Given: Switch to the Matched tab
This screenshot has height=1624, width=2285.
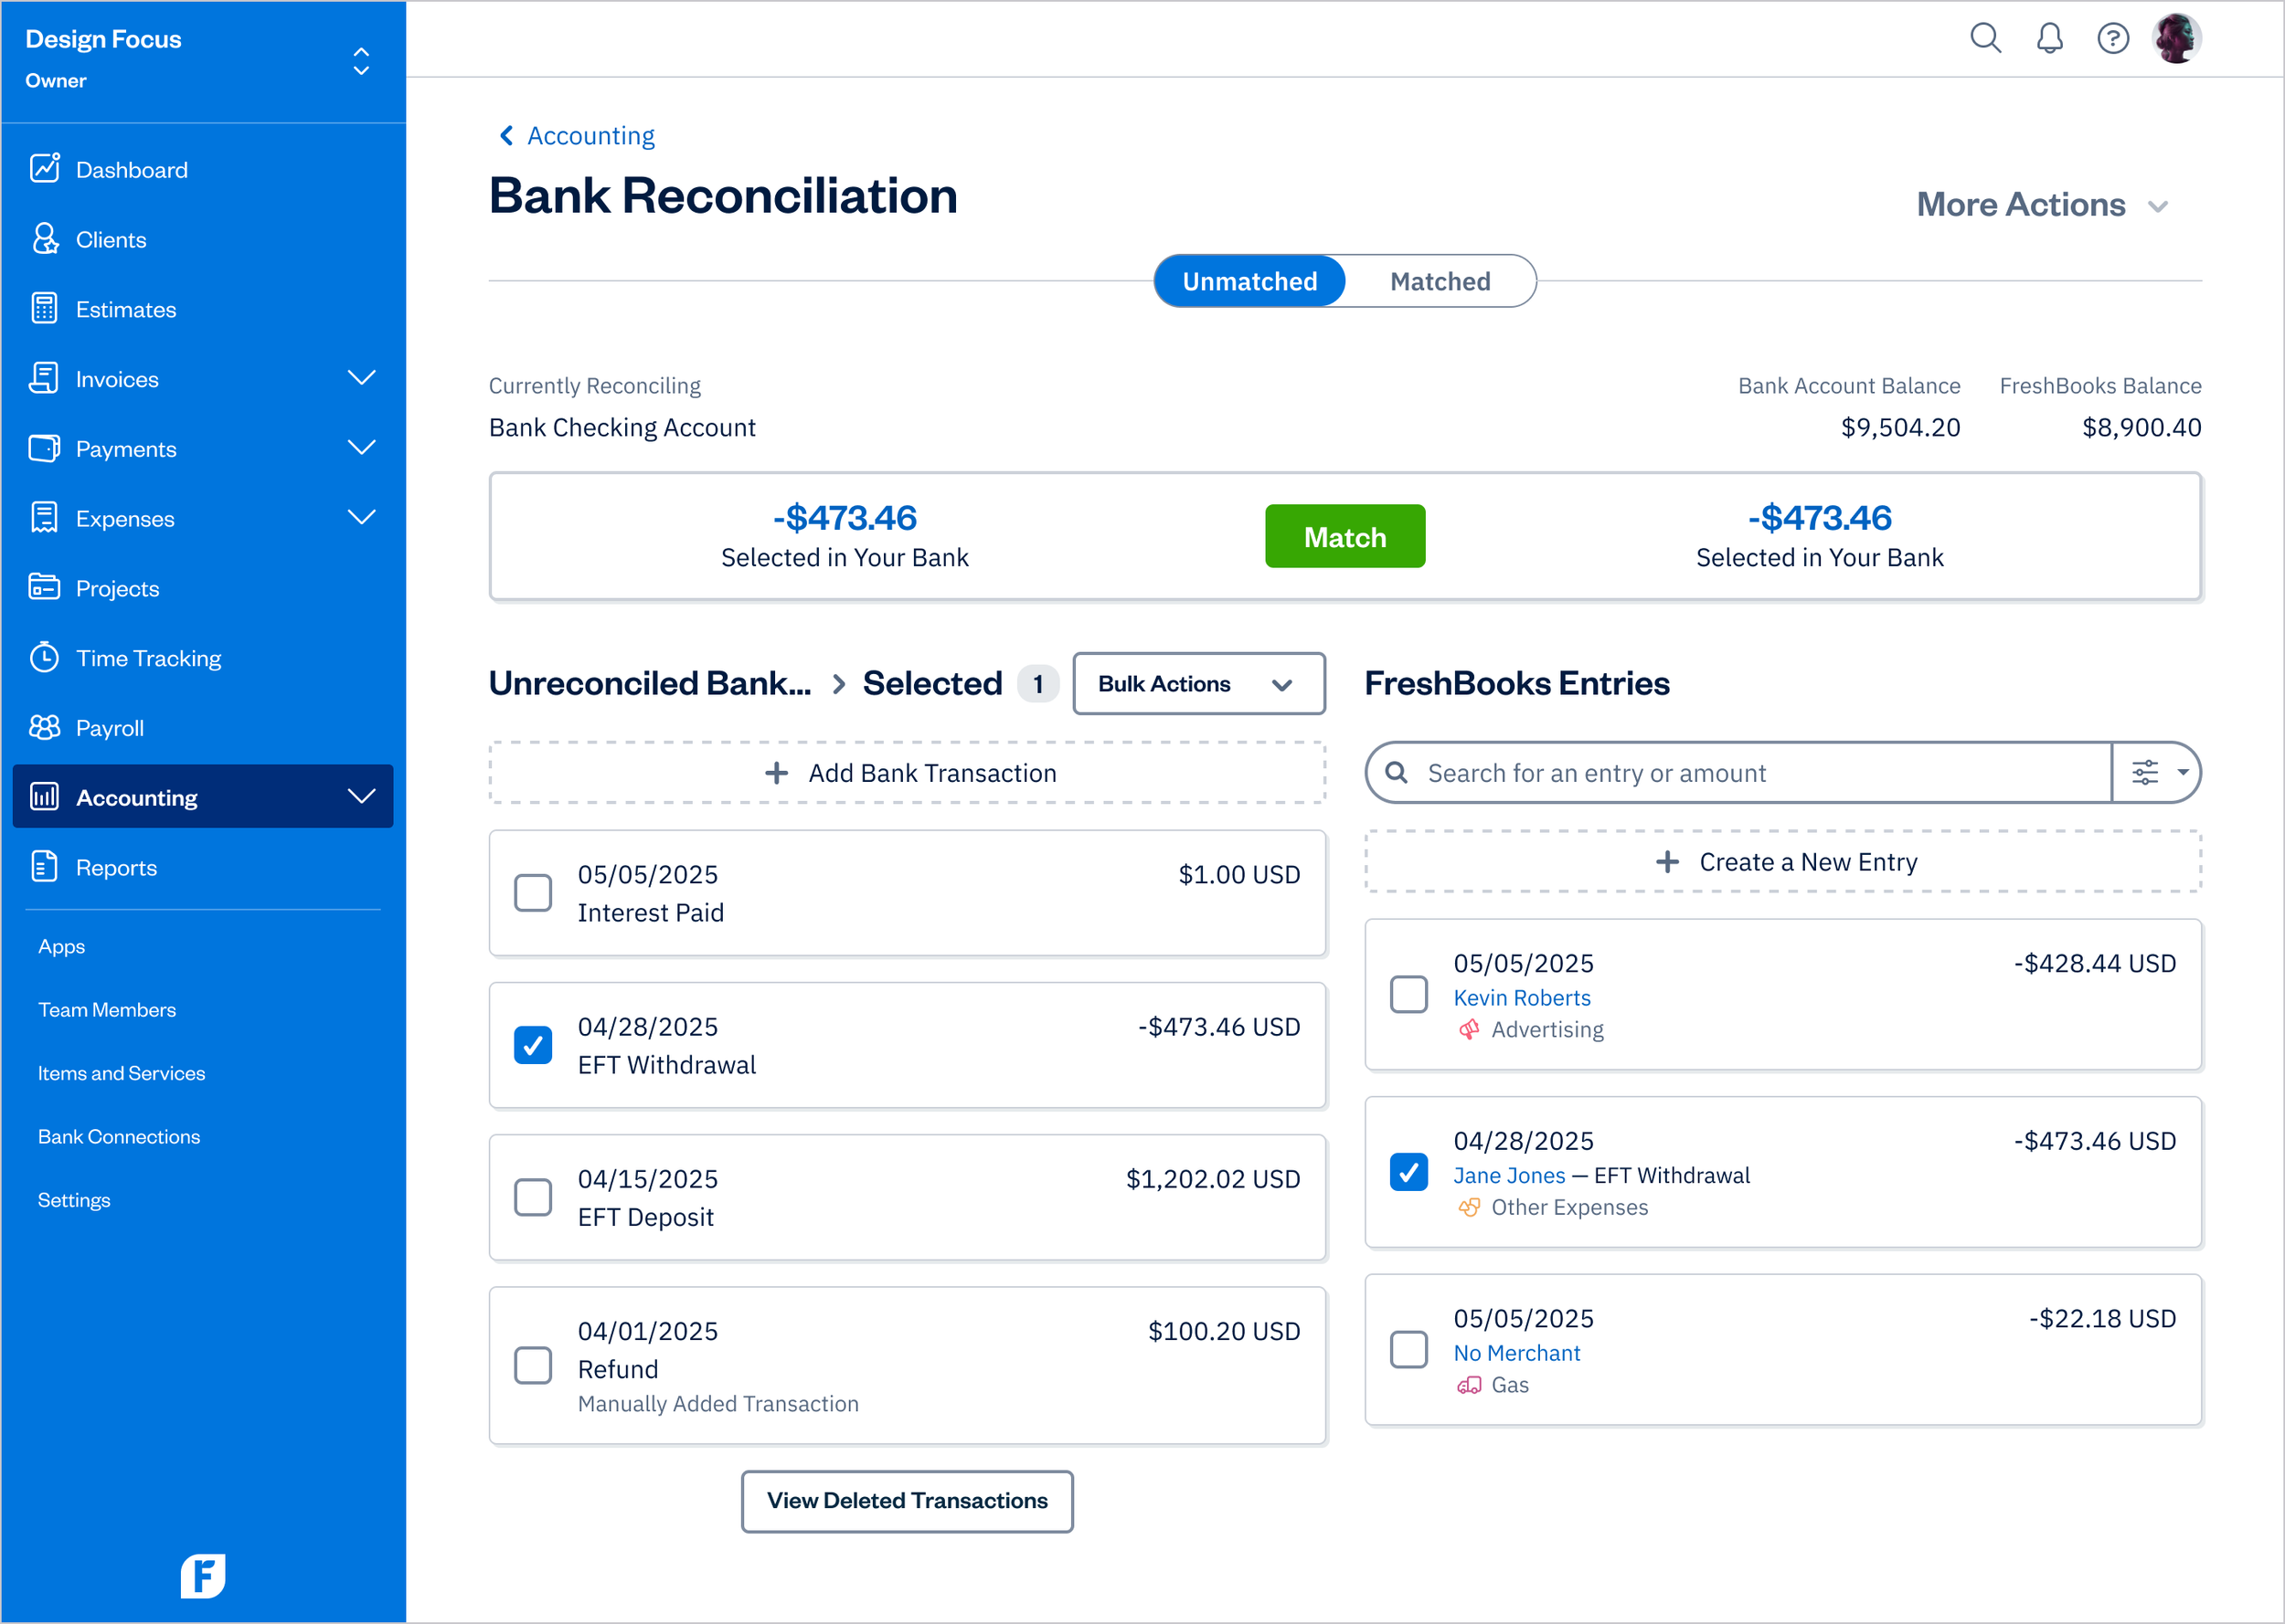Looking at the screenshot, I should [x=1440, y=281].
